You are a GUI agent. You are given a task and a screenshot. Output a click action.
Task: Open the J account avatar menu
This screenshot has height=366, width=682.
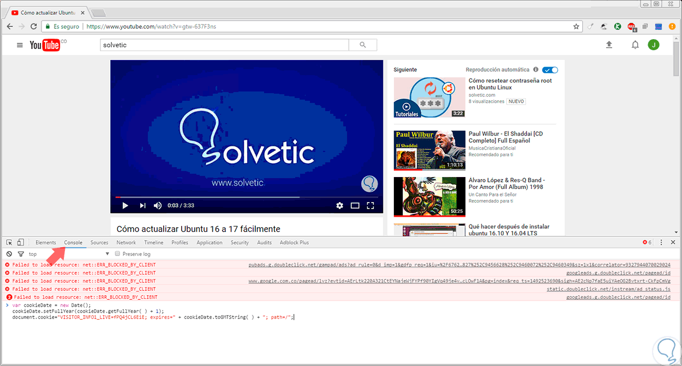(653, 45)
